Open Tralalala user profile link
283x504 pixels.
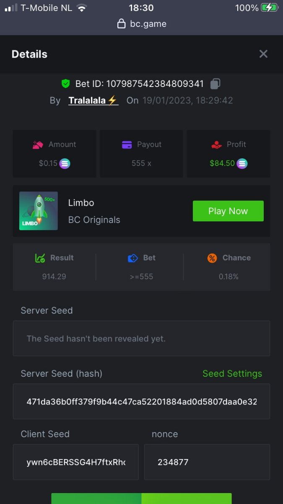[x=93, y=100]
